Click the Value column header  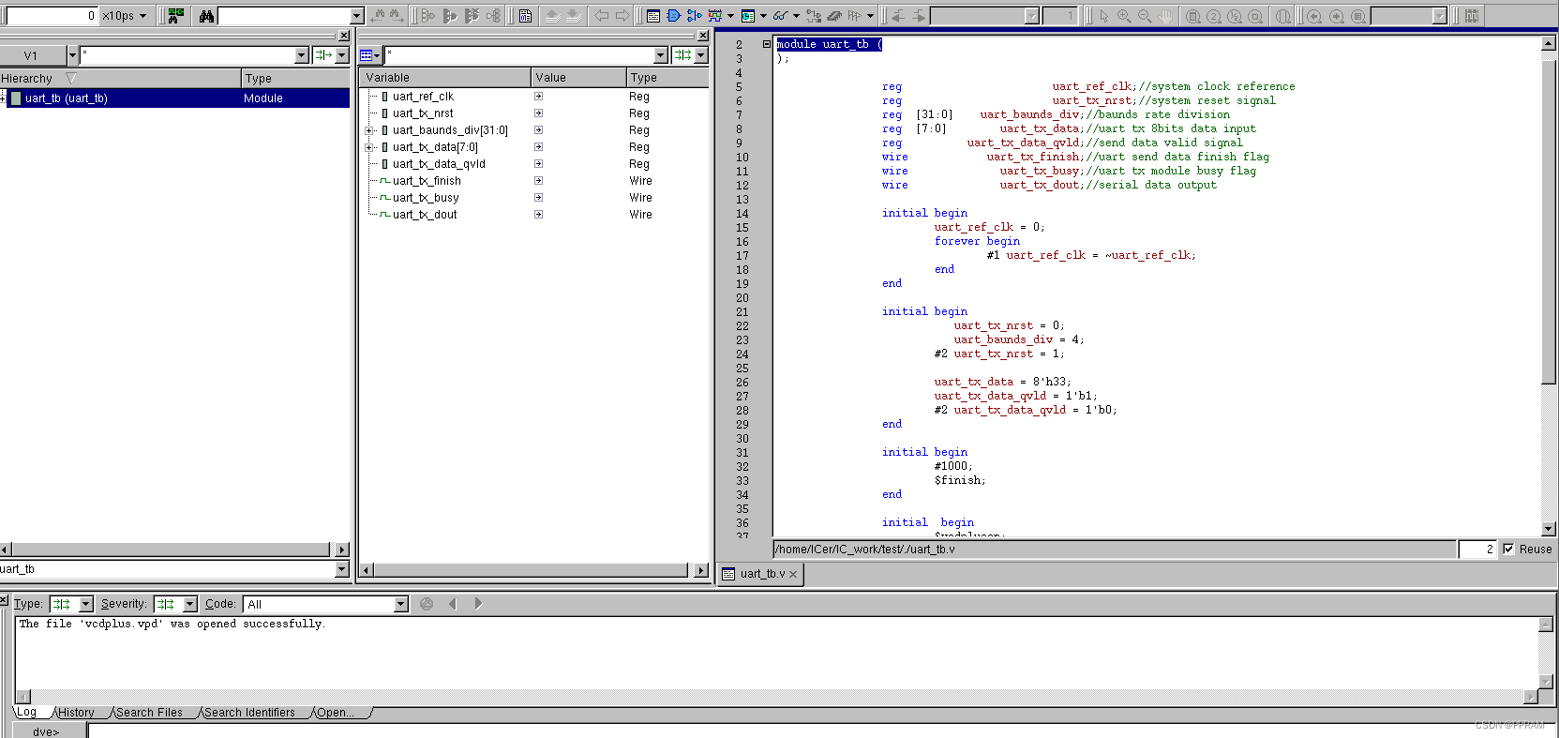click(578, 78)
